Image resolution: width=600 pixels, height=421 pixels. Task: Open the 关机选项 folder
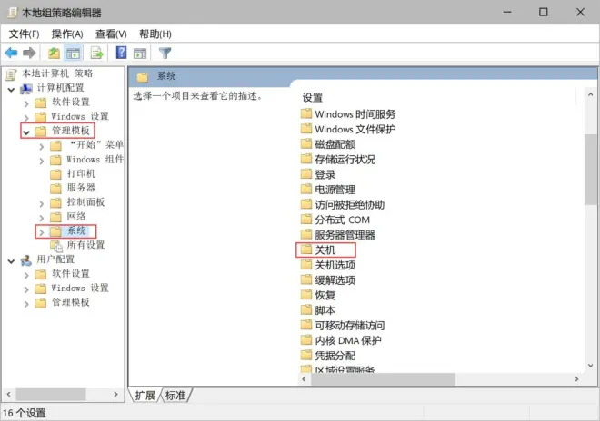click(328, 265)
